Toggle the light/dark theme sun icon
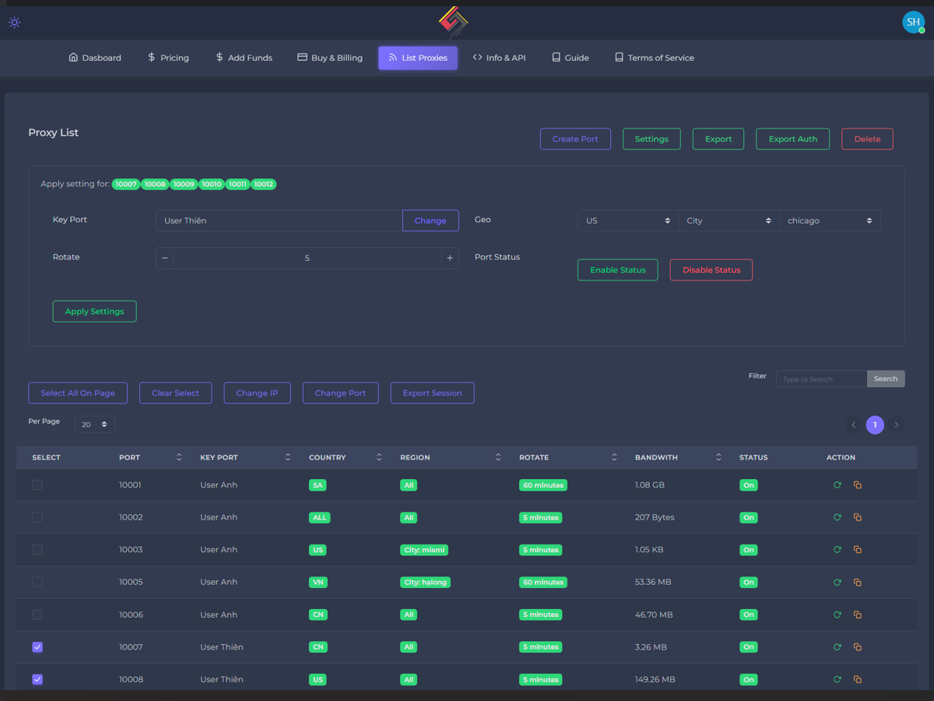This screenshot has width=934, height=701. coord(14,23)
